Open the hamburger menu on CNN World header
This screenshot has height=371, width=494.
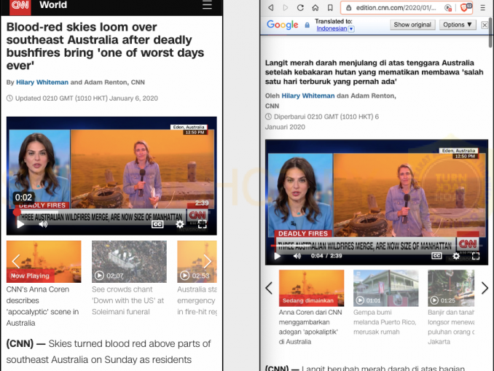(x=207, y=4)
